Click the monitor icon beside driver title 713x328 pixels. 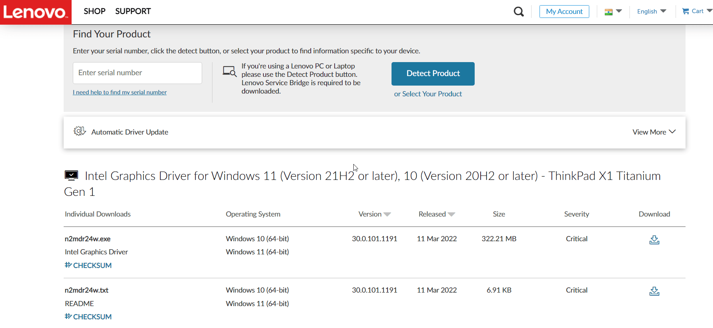click(x=72, y=175)
